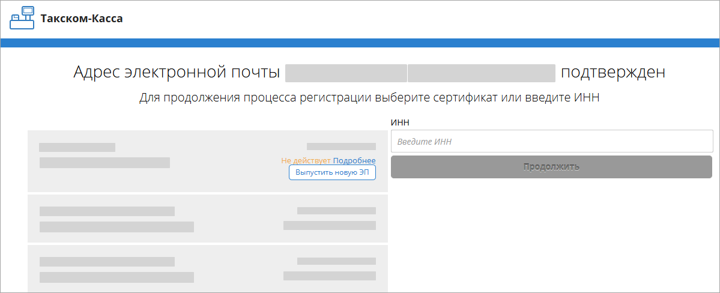Click the blue bar under the header
The image size is (720, 293).
(x=360, y=43)
